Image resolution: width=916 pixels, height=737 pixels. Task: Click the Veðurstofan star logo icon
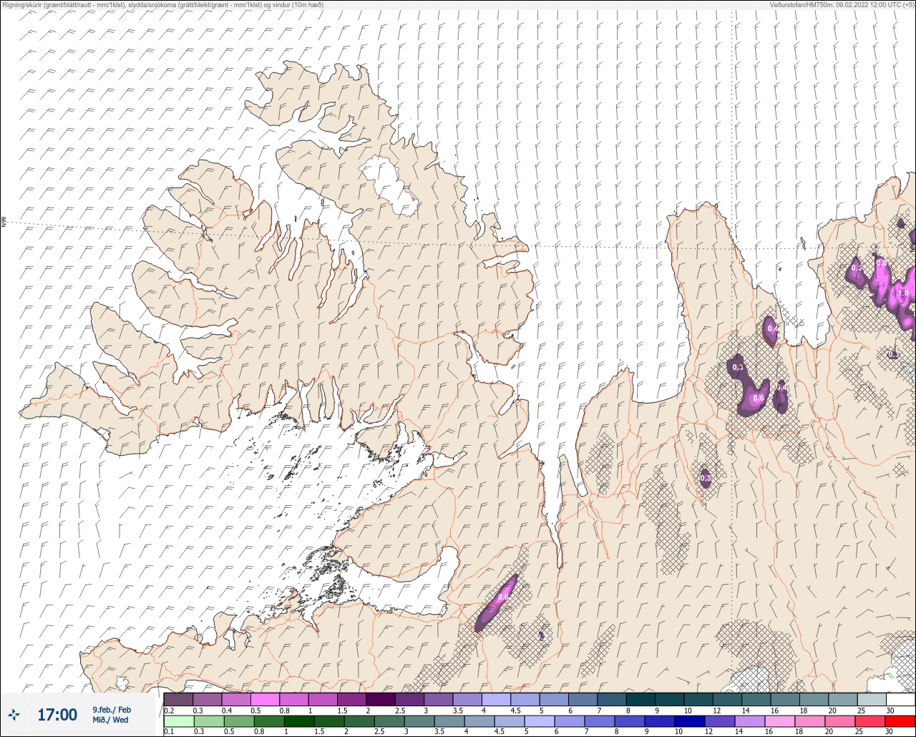pyautogui.click(x=14, y=714)
